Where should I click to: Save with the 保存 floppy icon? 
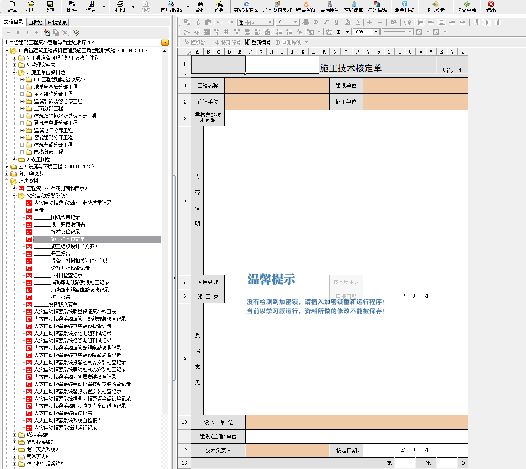[x=50, y=6]
